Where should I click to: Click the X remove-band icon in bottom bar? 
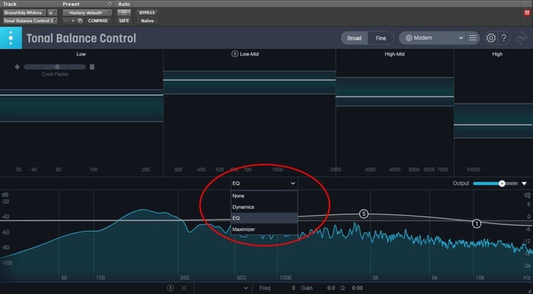[184, 288]
